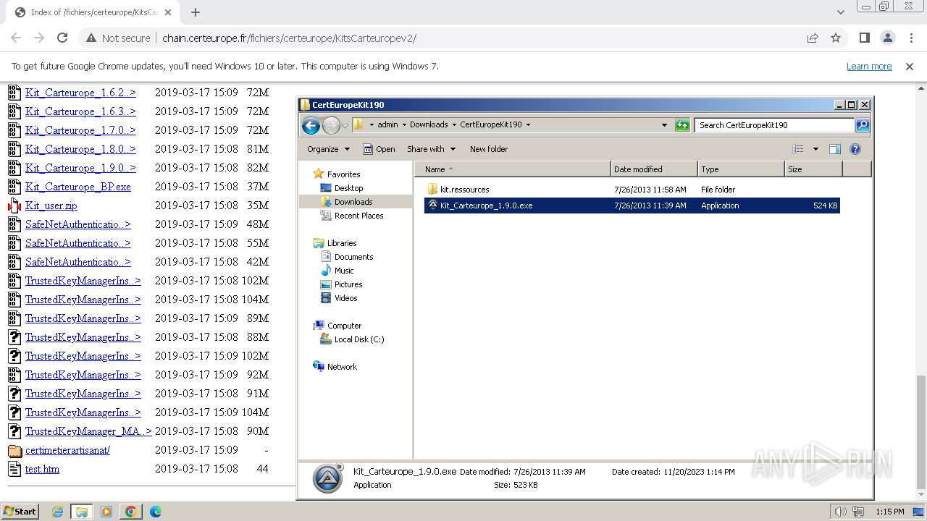Click the Explorer Back arrow button

(311, 125)
